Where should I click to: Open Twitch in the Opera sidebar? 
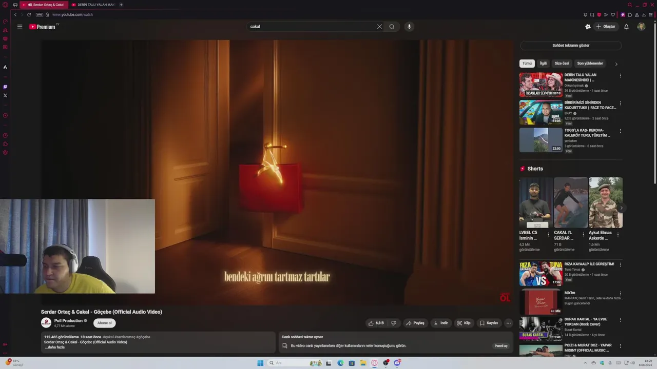pos(5,87)
